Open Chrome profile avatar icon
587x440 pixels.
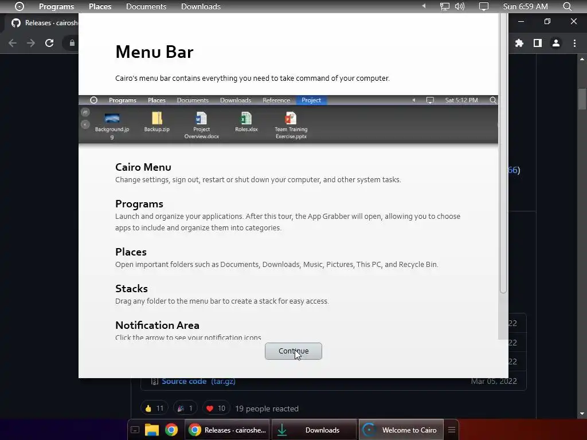[556, 43]
